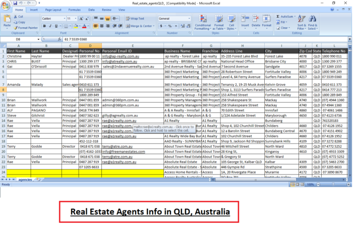The width and height of the screenshot is (353, 247).
Task: Decrease font size with Shrink Font
Action: point(87,19)
